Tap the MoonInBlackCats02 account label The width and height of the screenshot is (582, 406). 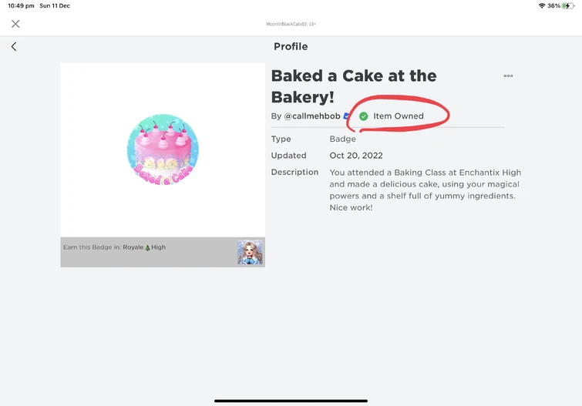[291, 24]
